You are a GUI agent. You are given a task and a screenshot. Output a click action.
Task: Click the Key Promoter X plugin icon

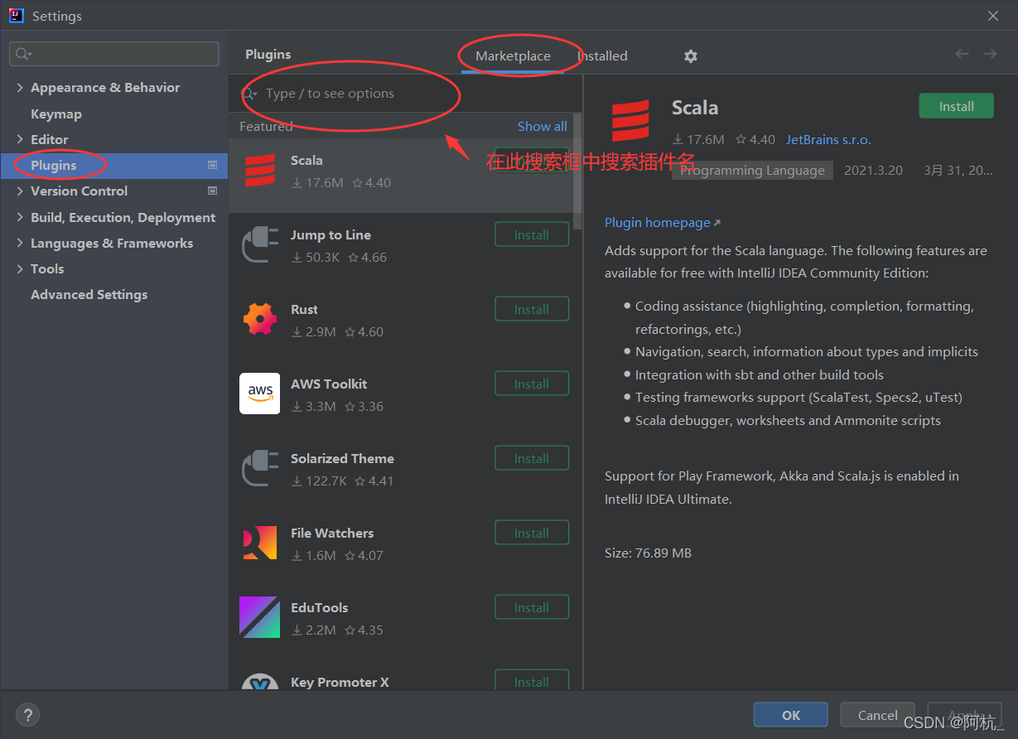[x=260, y=682]
